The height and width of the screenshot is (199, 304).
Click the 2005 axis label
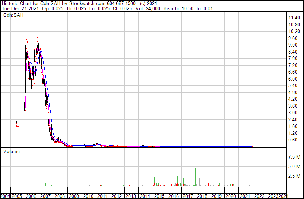pos(17,196)
